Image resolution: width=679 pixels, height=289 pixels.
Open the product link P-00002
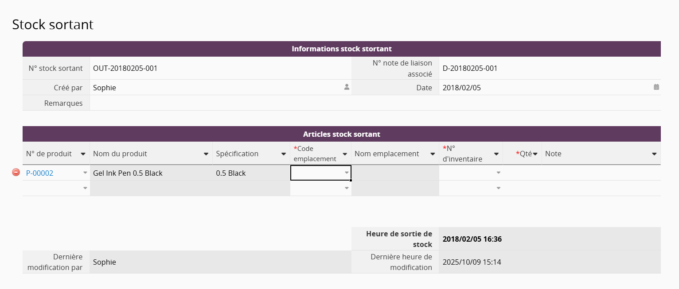[40, 173]
